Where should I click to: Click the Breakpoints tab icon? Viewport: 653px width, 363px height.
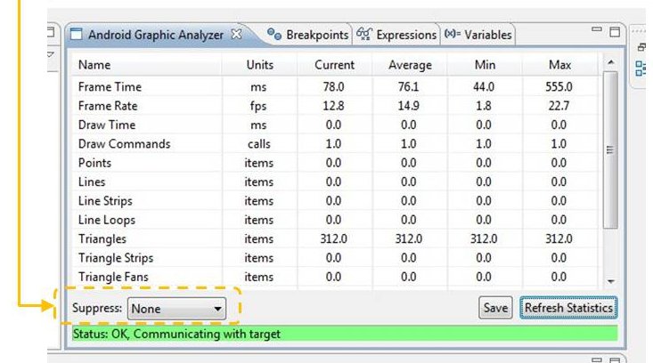coord(274,34)
